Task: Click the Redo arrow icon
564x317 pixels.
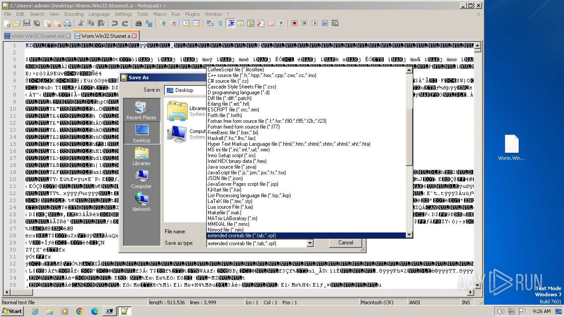Action: (125, 23)
